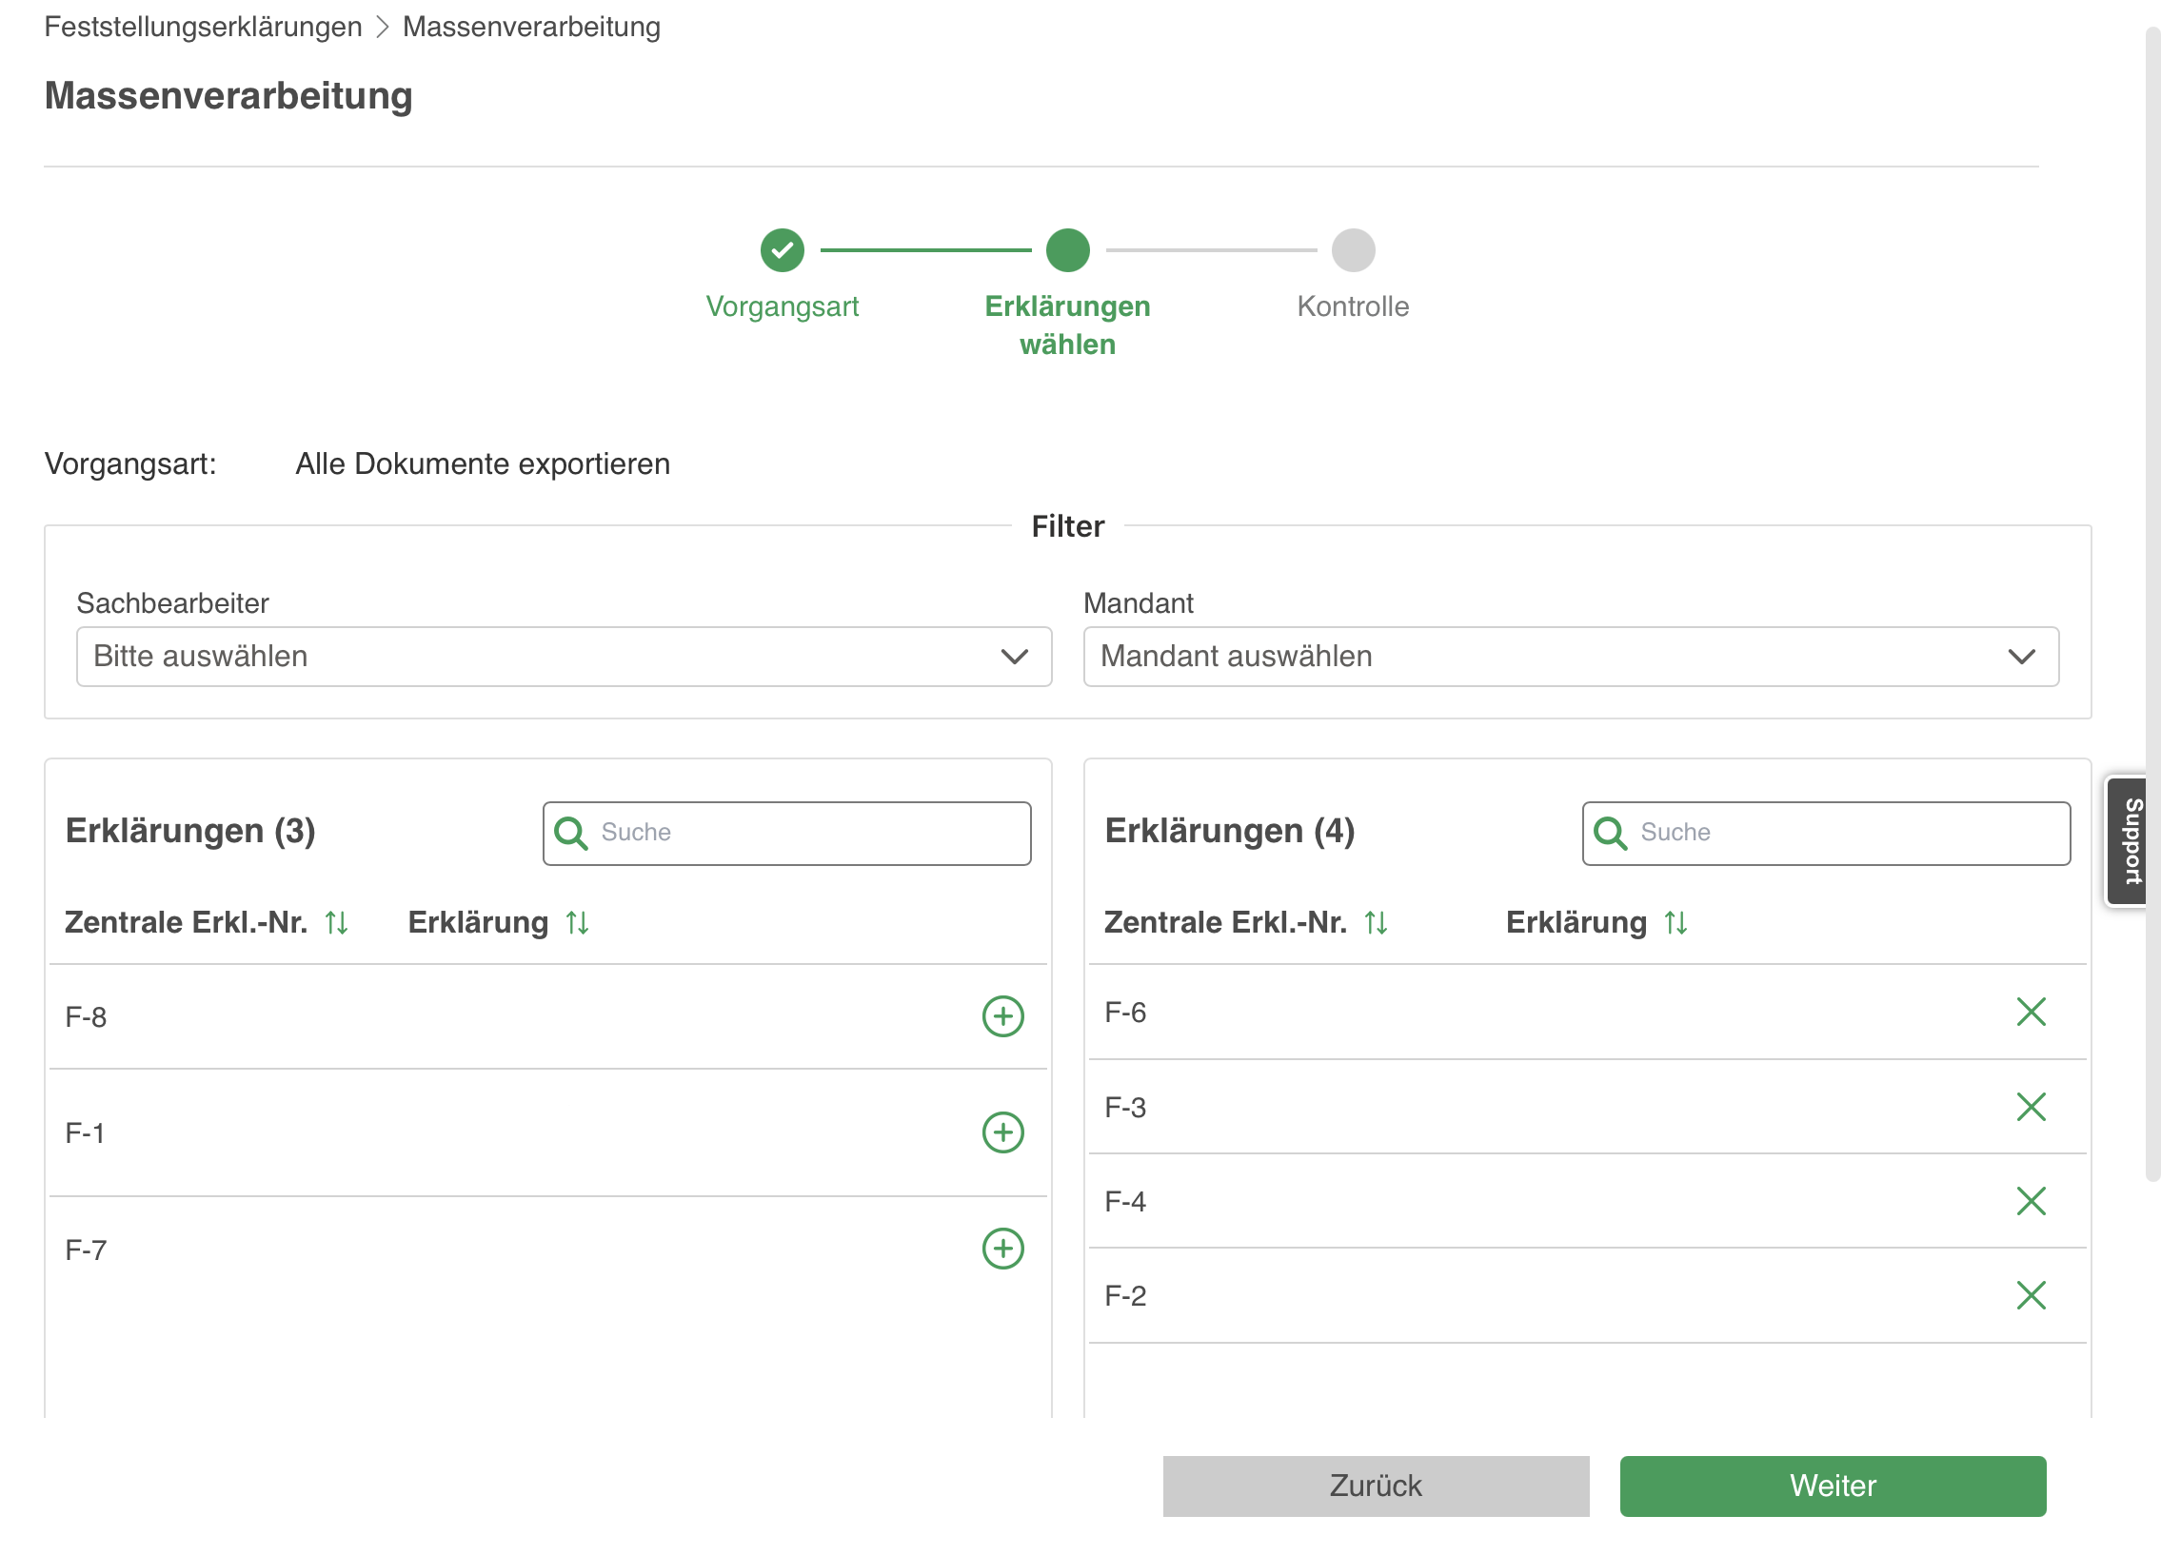Focus the search field in Erklärungen (3)
This screenshot has height=1555, width=2161.
click(787, 834)
